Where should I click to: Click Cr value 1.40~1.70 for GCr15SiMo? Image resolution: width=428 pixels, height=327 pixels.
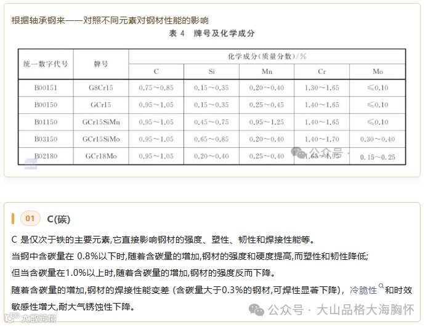322,139
